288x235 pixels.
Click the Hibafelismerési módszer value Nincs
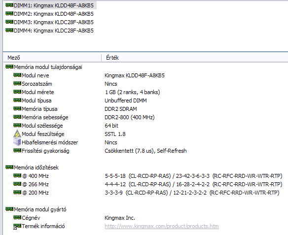click(x=111, y=142)
